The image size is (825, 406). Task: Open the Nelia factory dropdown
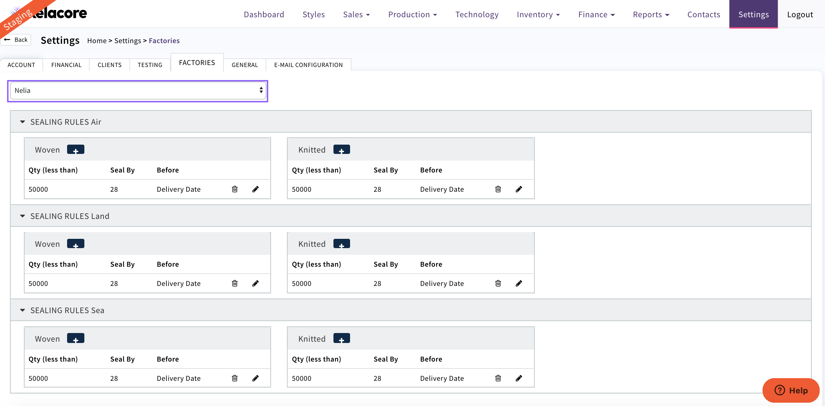click(x=138, y=91)
